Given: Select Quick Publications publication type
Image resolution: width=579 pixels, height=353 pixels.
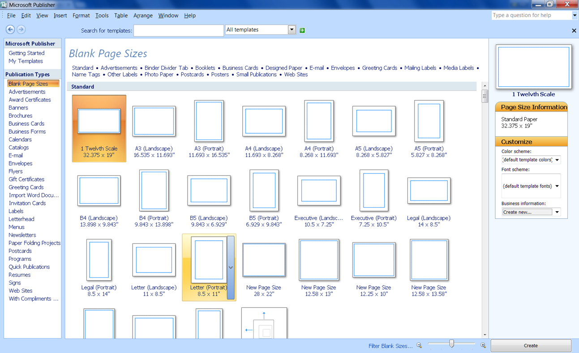Looking at the screenshot, I should [x=29, y=267].
